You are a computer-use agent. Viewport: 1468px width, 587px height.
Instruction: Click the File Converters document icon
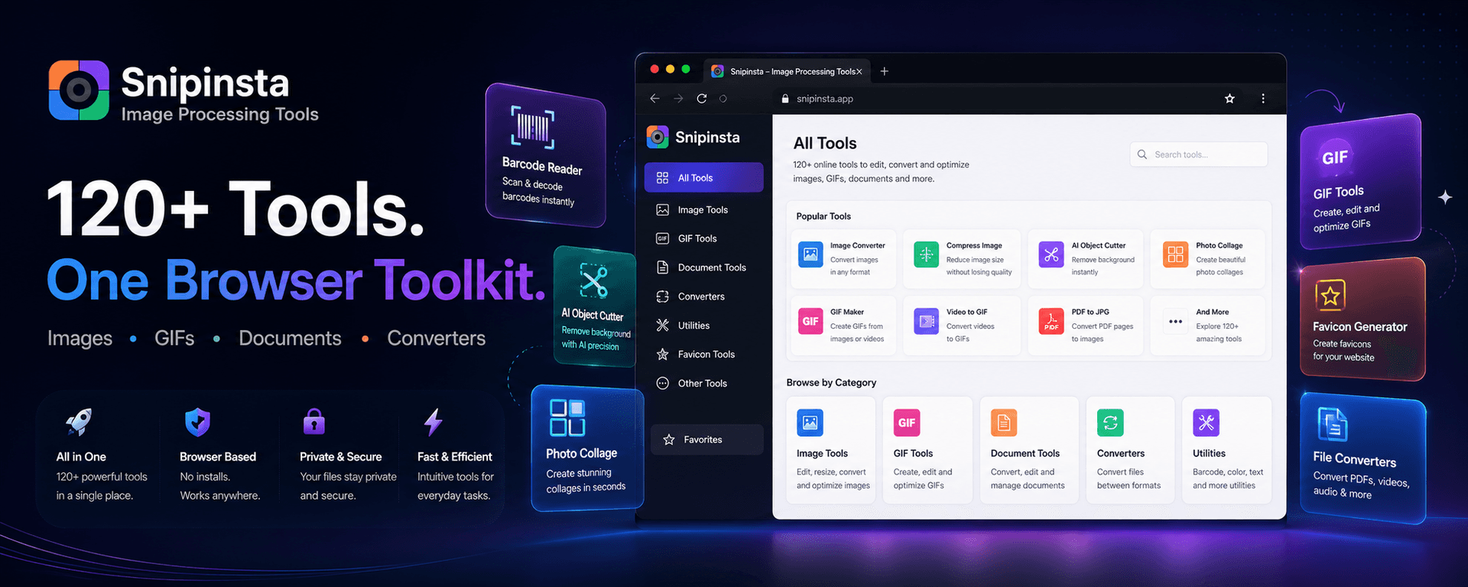[x=1333, y=424]
